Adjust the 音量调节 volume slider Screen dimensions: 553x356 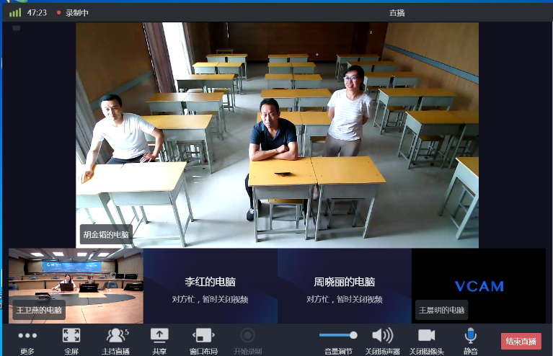tap(338, 335)
